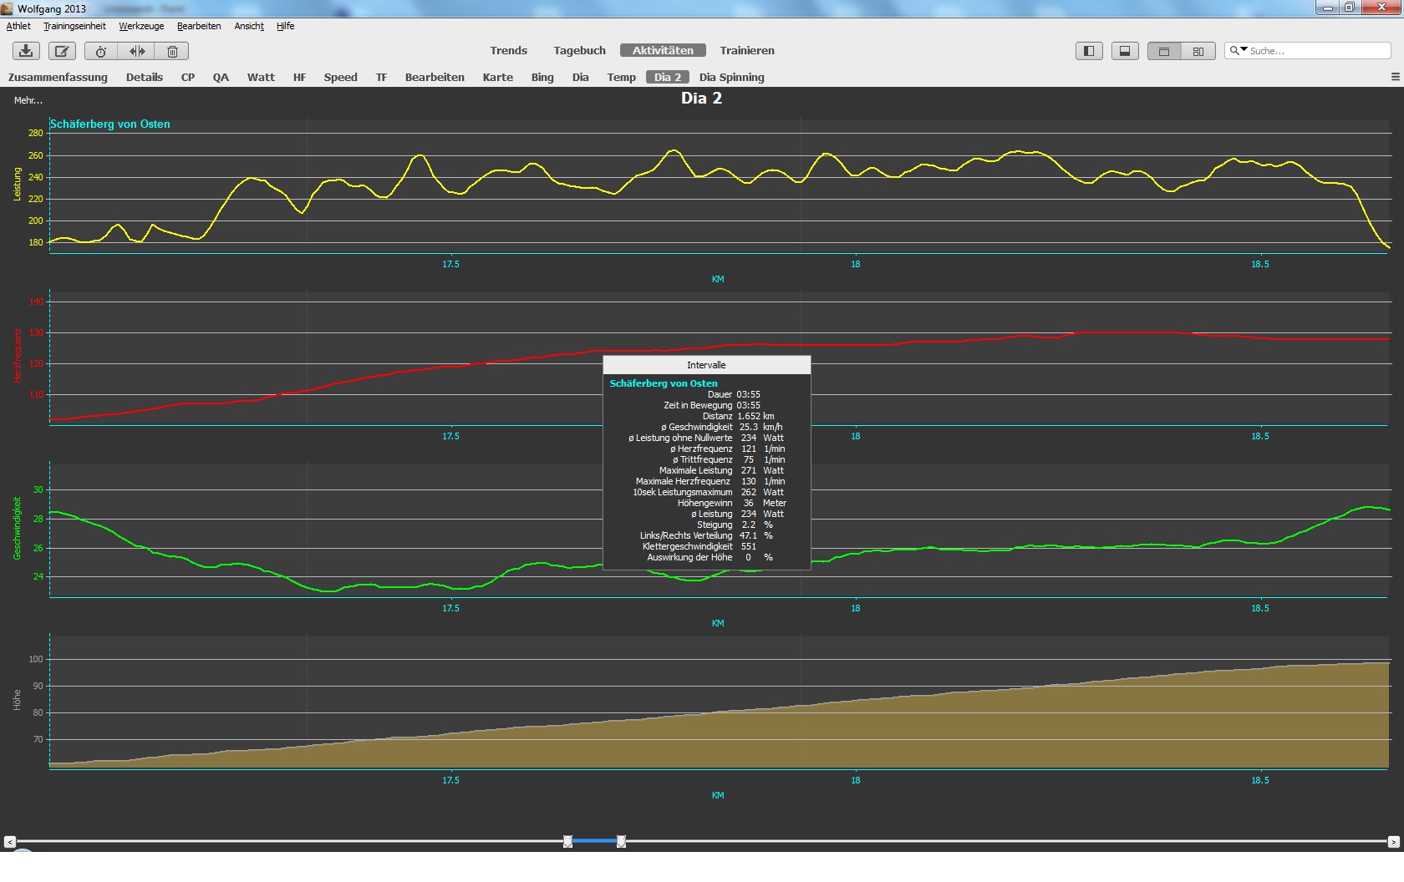Toggle the bottom panel visibility icon

pyautogui.click(x=1125, y=51)
